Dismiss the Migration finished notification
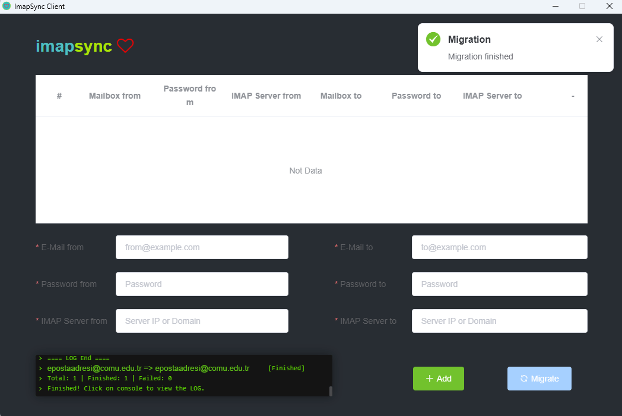Image resolution: width=622 pixels, height=416 pixels. [x=599, y=39]
